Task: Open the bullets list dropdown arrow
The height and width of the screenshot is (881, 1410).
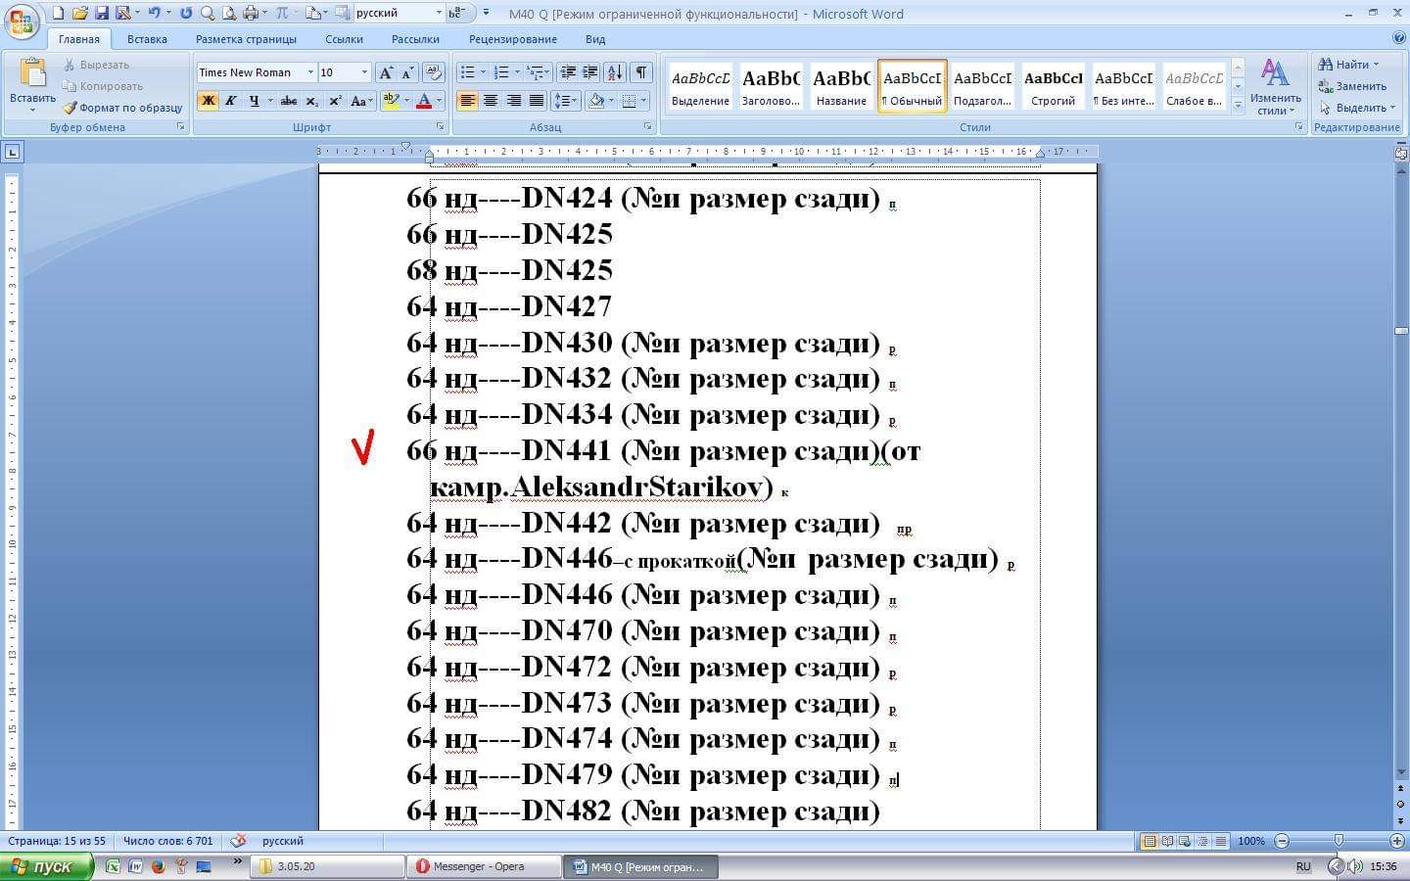Action: [x=483, y=72]
